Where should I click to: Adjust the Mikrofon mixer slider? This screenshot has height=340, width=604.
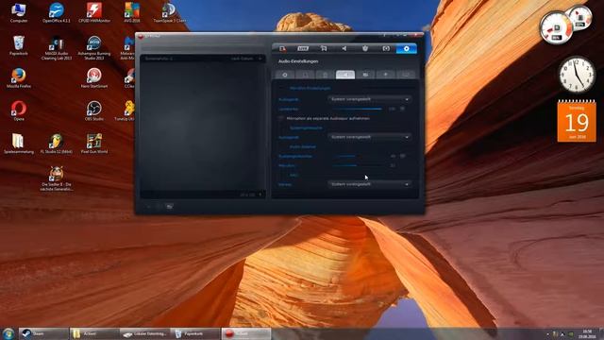point(359,165)
